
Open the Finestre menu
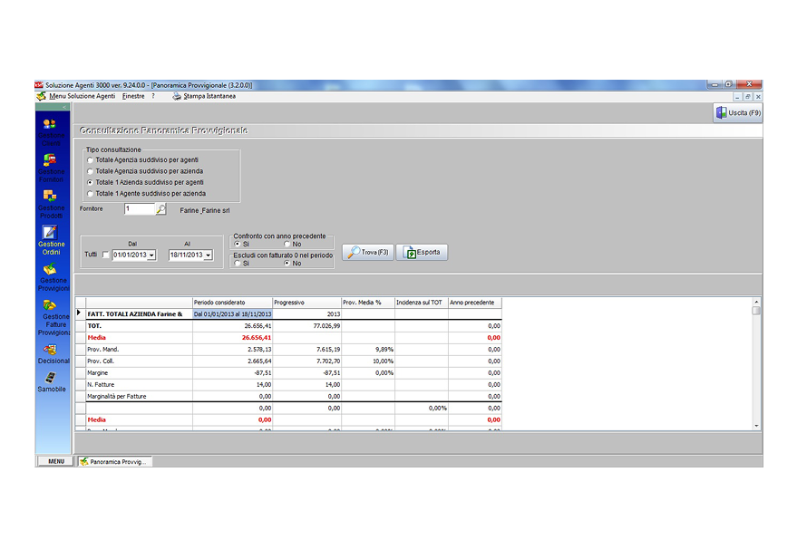click(133, 96)
